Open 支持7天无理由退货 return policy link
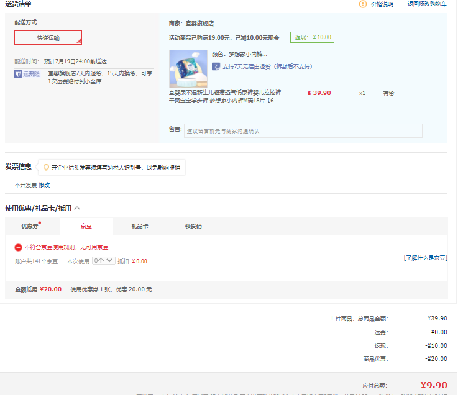 pos(268,66)
